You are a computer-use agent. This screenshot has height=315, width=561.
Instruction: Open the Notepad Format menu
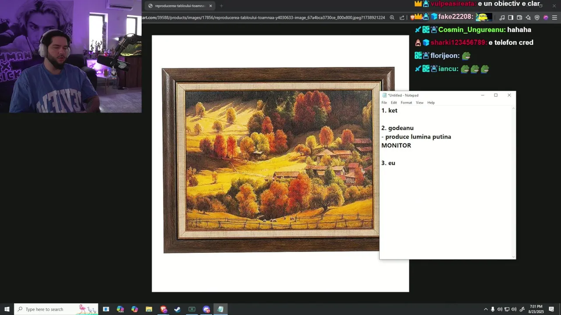click(406, 102)
